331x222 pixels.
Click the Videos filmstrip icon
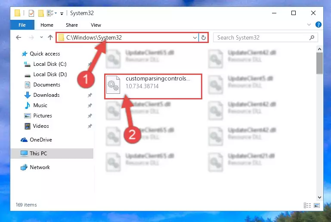click(x=28, y=126)
